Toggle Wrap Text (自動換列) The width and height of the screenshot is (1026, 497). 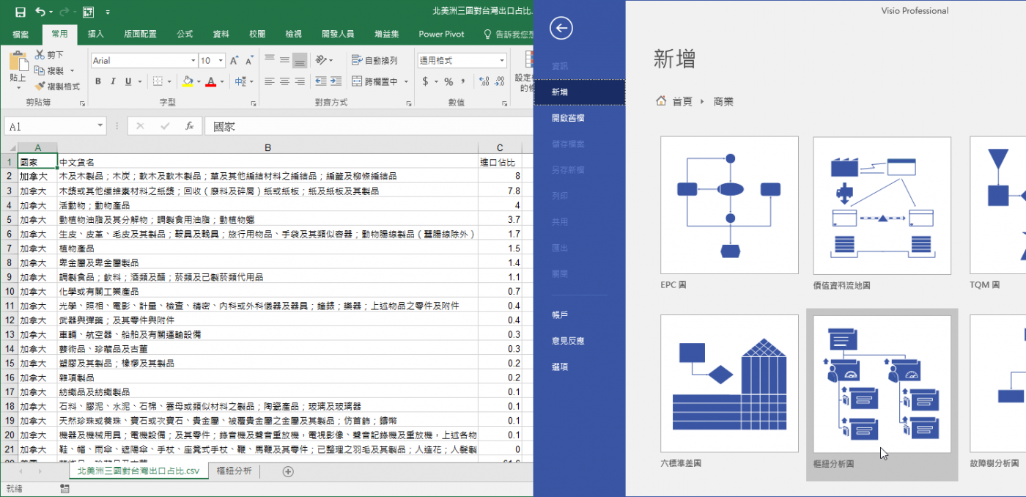374,60
